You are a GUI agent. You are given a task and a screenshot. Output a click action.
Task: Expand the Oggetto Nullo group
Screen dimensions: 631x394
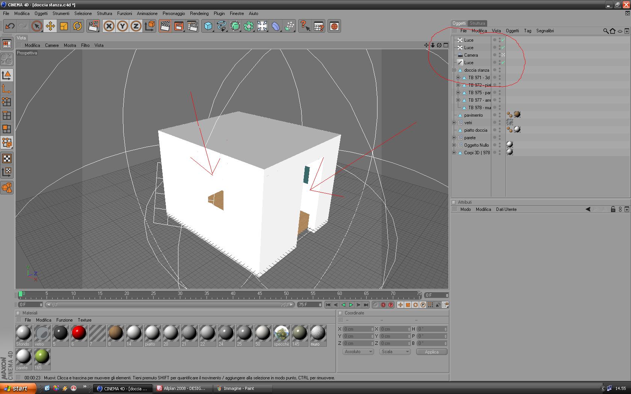(454, 145)
